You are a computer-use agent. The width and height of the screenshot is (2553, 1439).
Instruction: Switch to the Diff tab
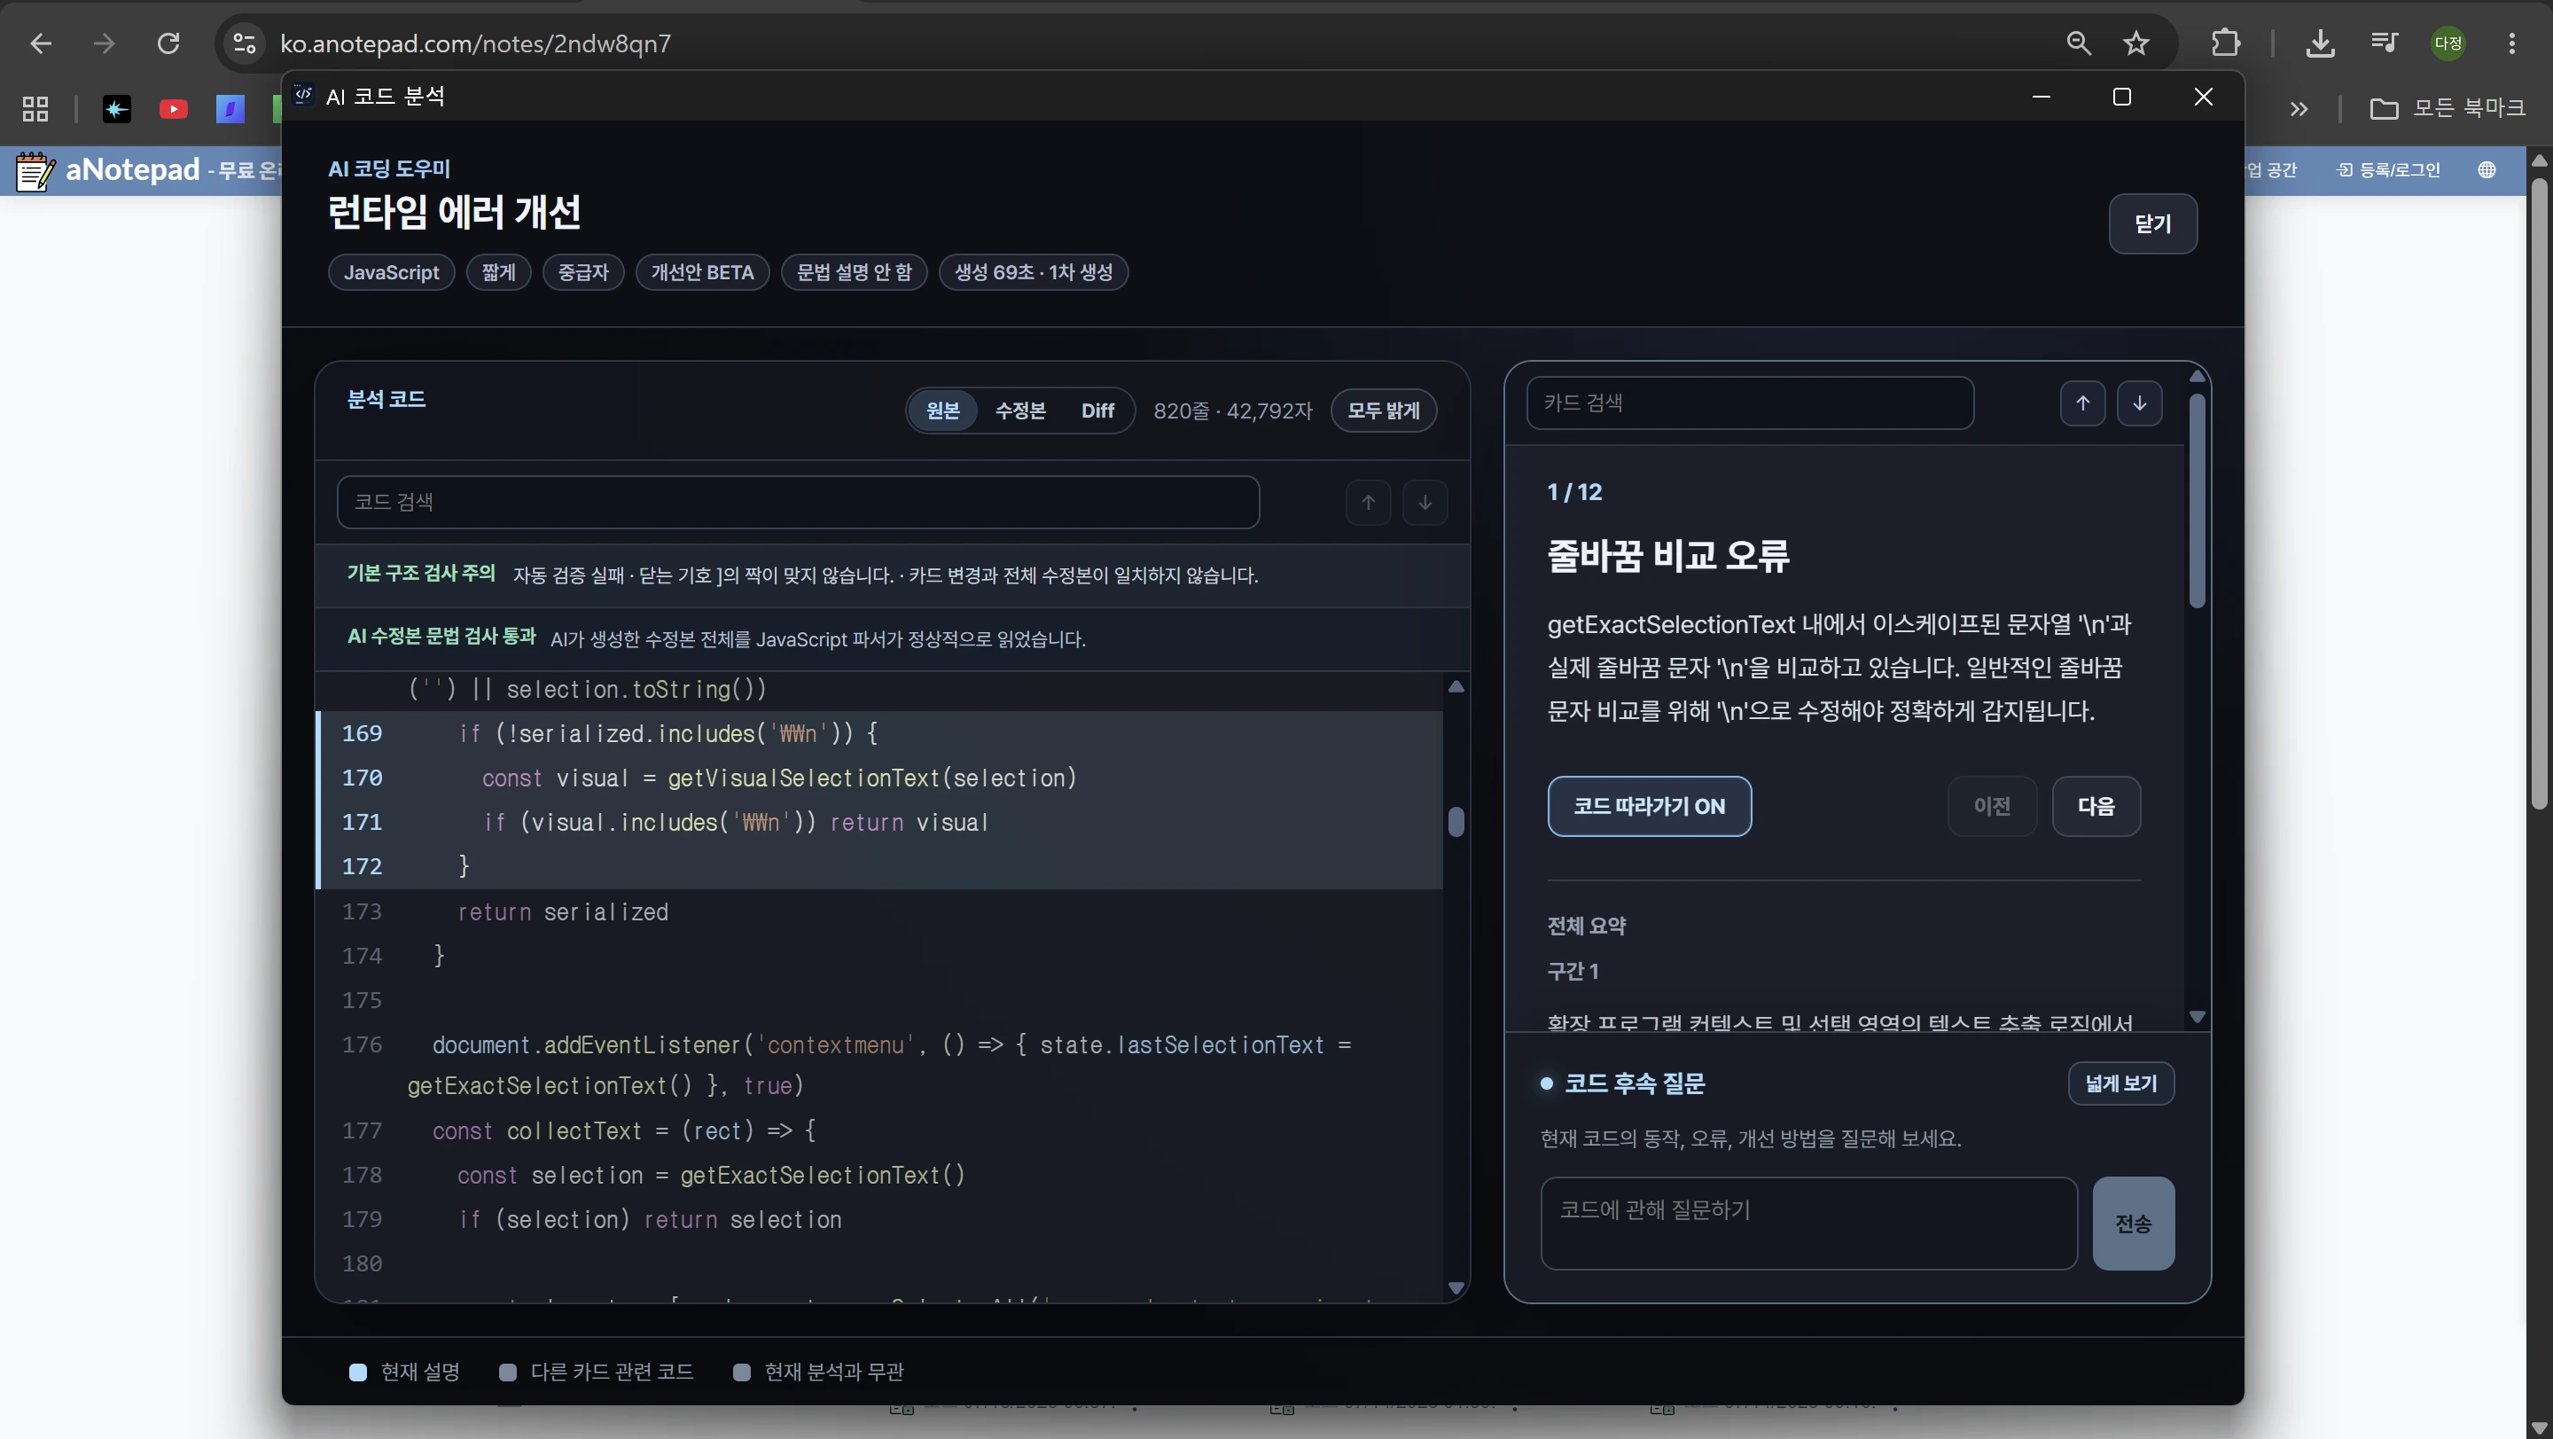point(1097,411)
